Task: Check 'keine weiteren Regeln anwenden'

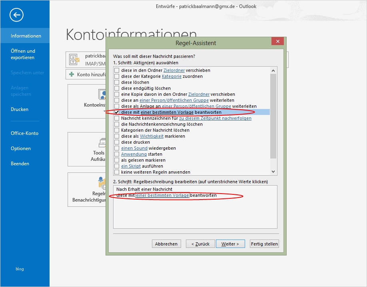Action: 116,172
